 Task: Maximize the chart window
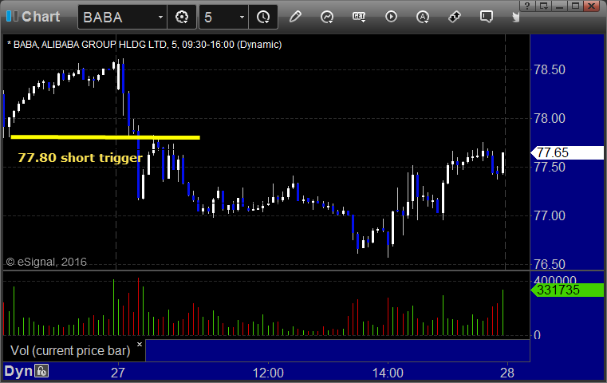(576, 6)
